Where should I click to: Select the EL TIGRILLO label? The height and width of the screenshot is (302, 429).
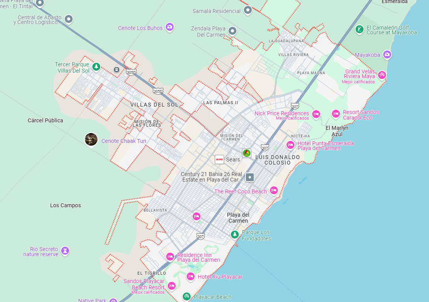tap(152, 273)
